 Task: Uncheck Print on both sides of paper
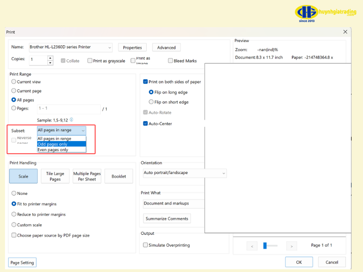point(145,82)
